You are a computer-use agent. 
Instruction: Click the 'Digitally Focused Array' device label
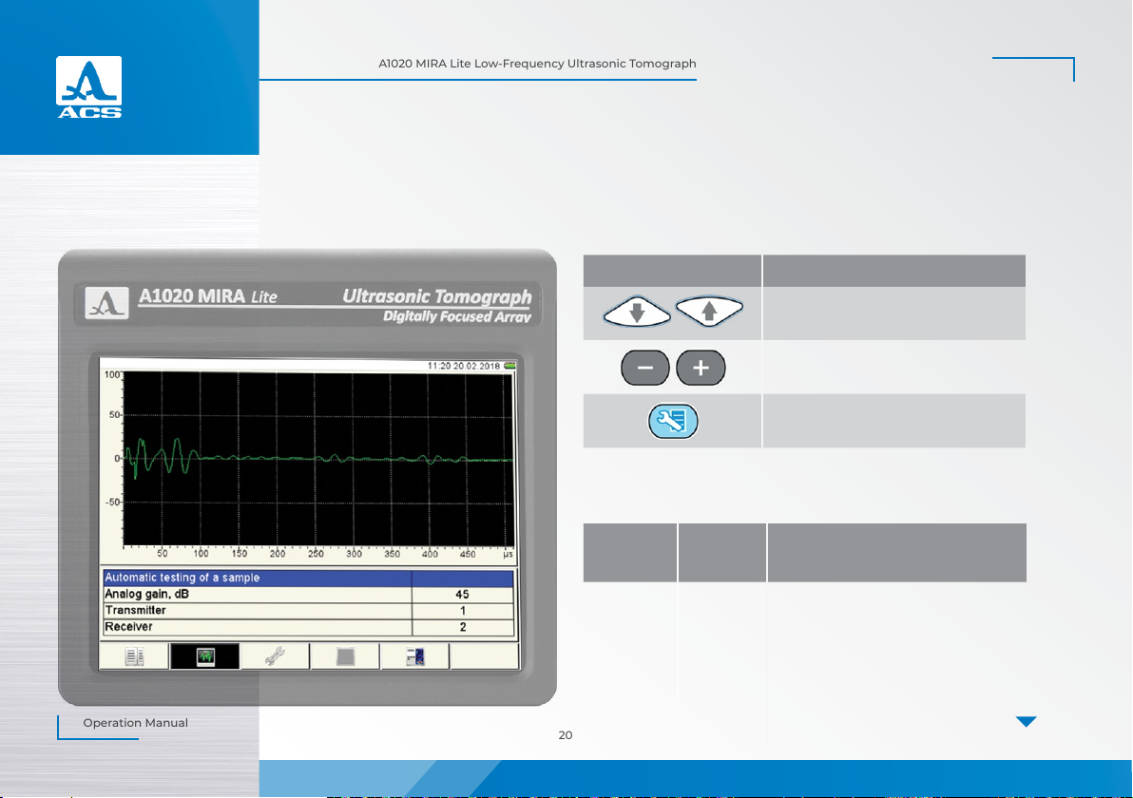tap(457, 316)
